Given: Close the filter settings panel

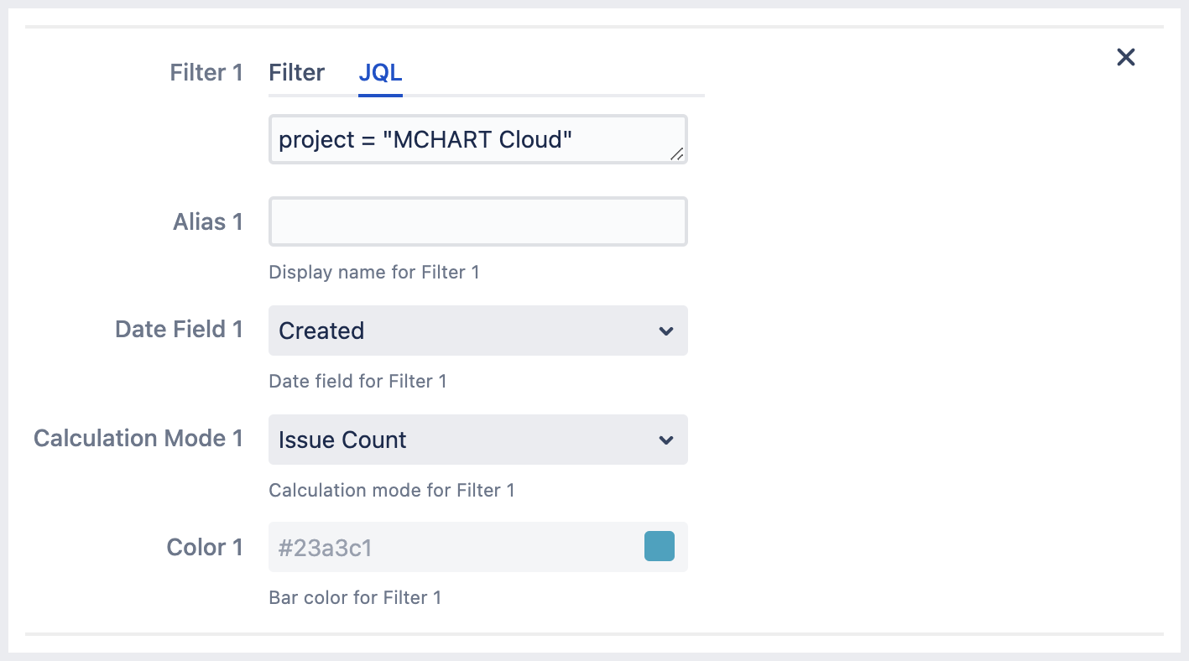Looking at the screenshot, I should pos(1125,57).
